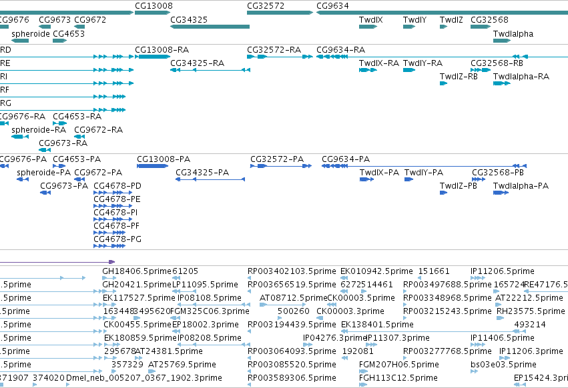Click the TwdlY-RA transcript label

tap(422, 63)
